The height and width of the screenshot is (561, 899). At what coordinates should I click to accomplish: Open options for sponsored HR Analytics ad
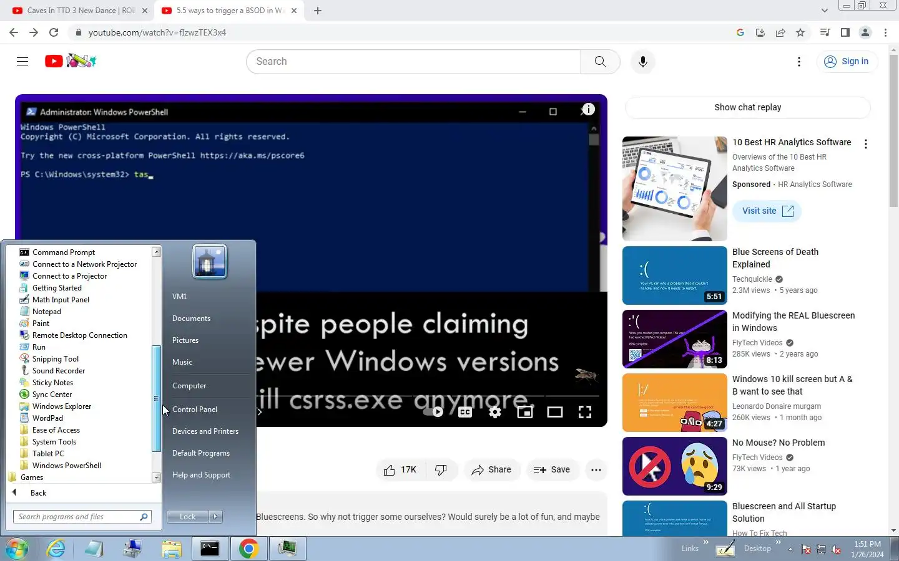[865, 144]
